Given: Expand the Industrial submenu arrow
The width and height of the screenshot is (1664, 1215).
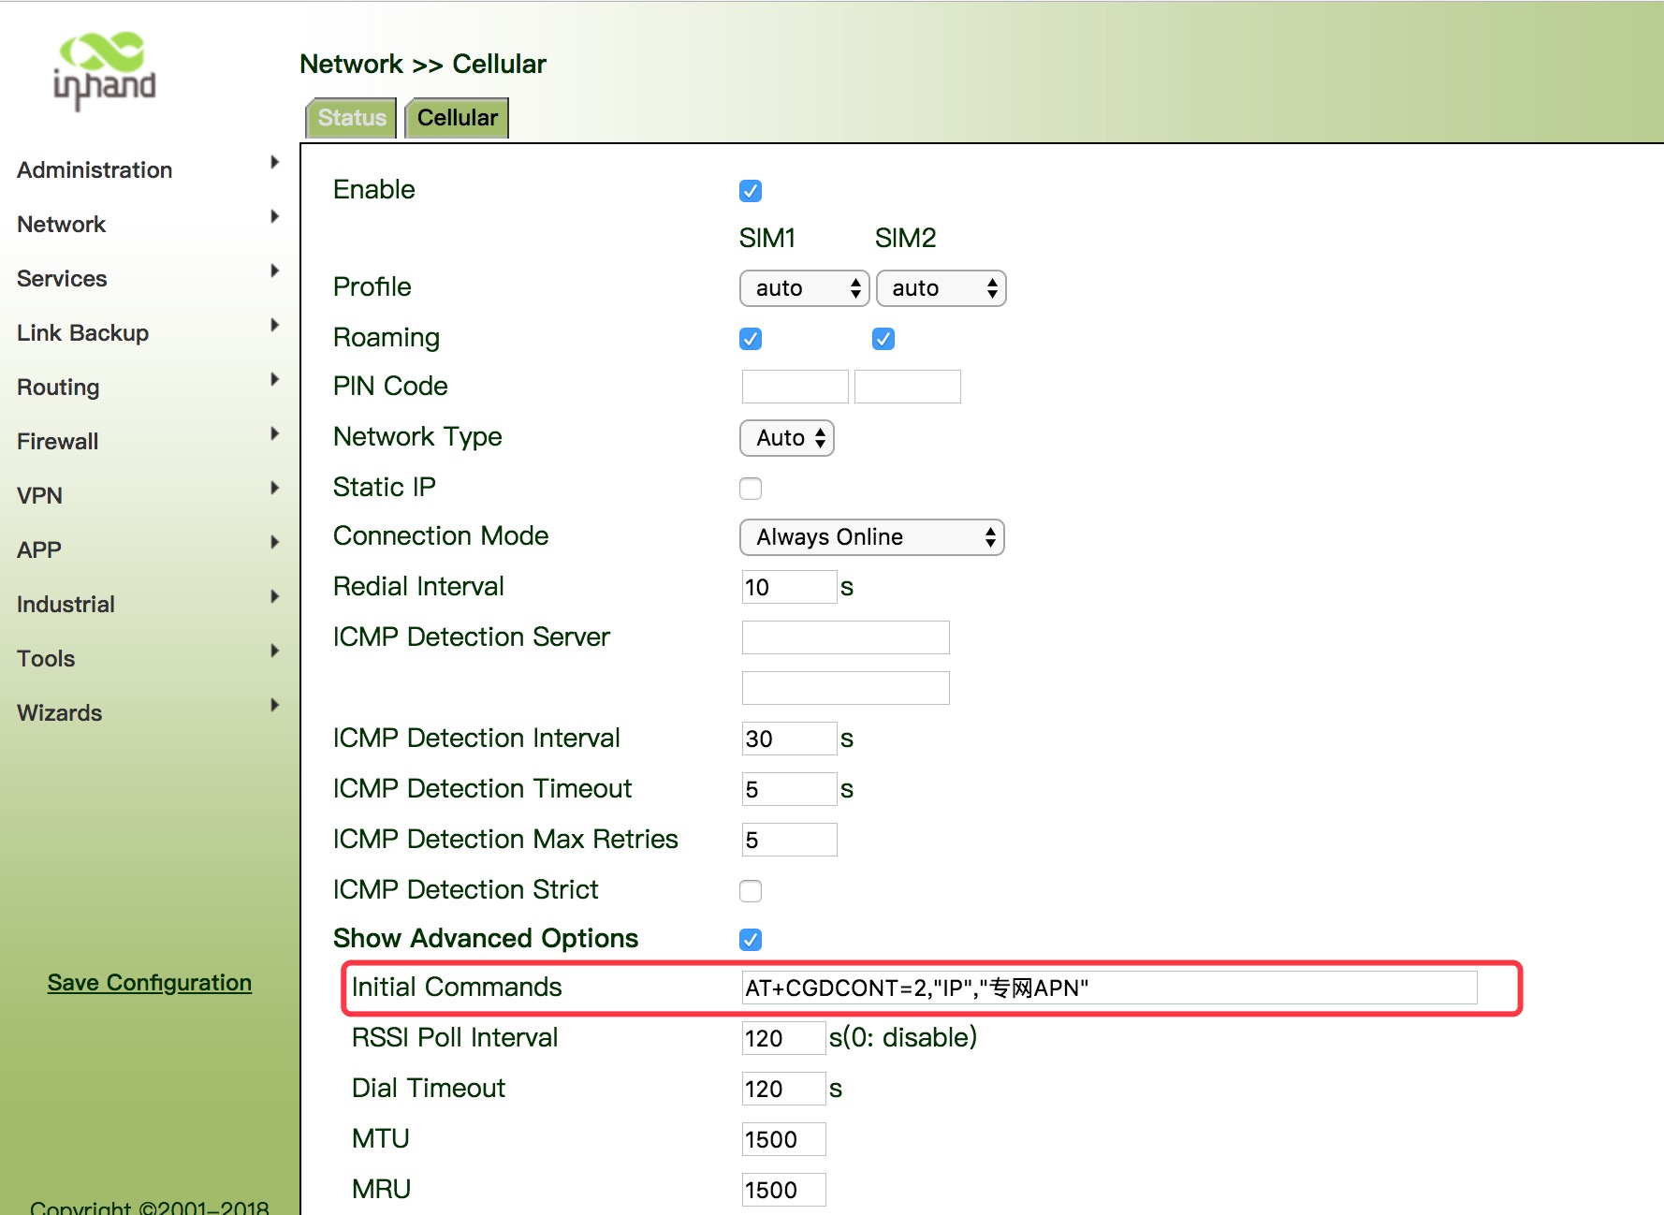Looking at the screenshot, I should pos(274,597).
